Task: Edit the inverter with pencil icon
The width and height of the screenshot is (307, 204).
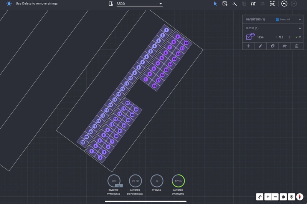Action: coord(261,46)
